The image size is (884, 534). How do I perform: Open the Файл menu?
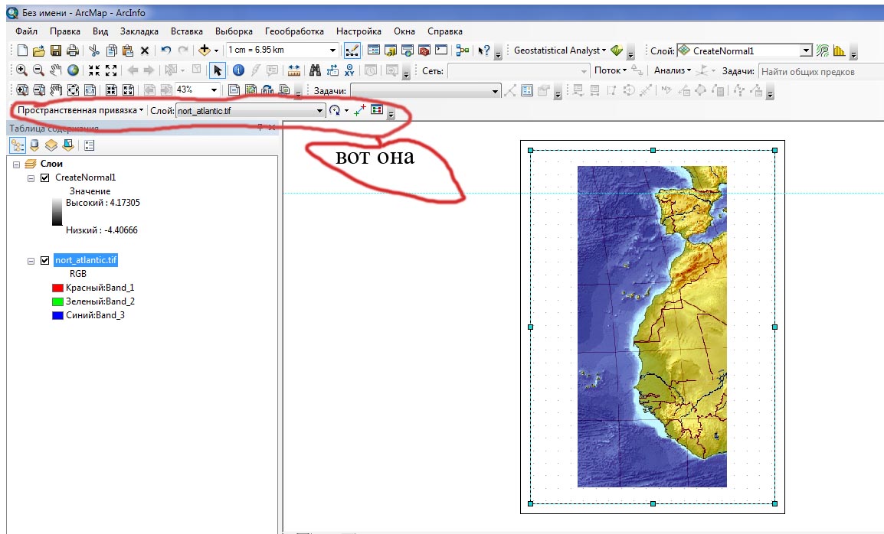pyautogui.click(x=26, y=31)
